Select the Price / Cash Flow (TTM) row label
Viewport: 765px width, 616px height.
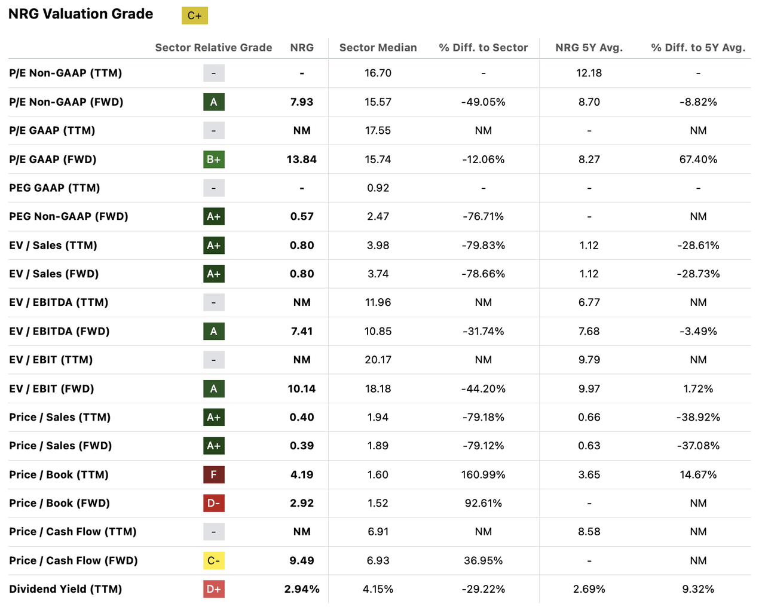coord(73,532)
